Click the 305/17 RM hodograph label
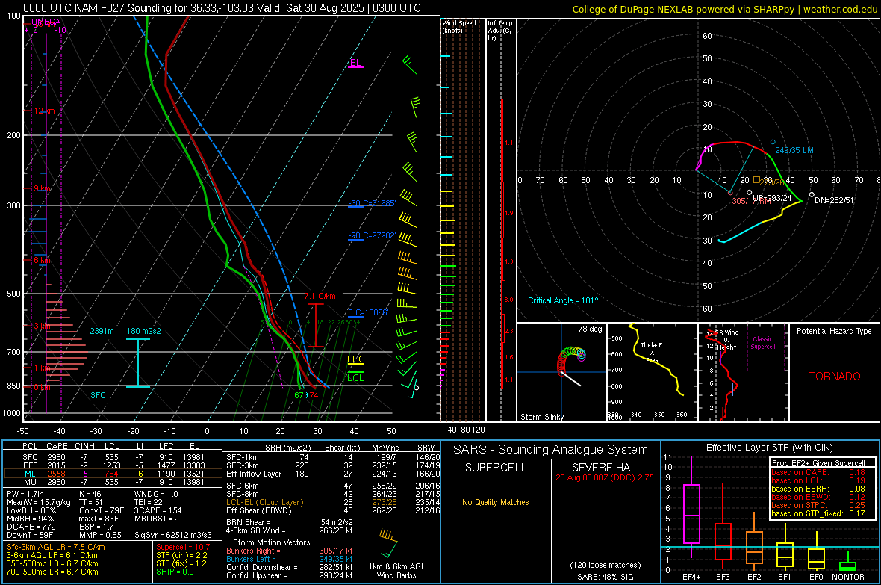881x585 pixels. (751, 201)
